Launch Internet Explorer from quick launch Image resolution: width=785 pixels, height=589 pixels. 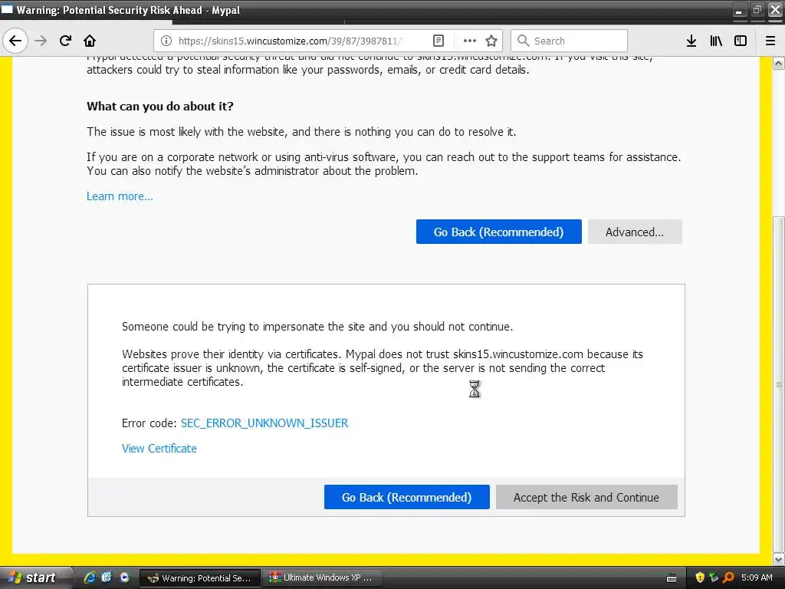[x=90, y=577]
